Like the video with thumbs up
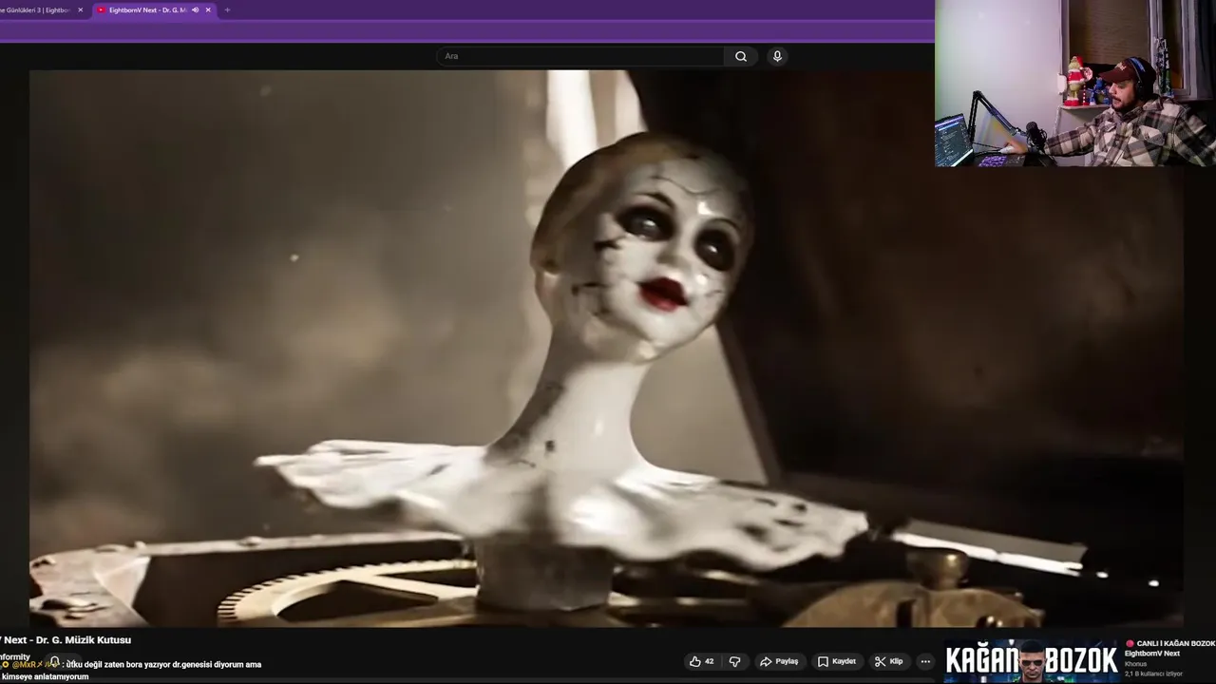Viewport: 1216px width, 684px height. coord(701,661)
